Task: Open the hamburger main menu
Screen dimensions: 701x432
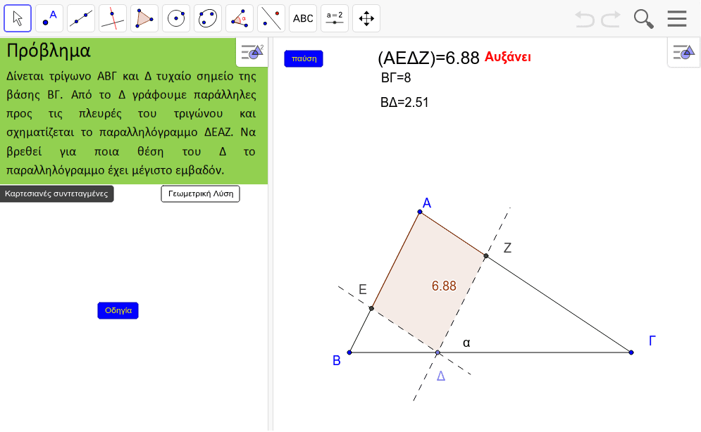Action: [x=677, y=19]
